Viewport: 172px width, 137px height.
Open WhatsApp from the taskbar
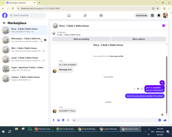[30, 129]
